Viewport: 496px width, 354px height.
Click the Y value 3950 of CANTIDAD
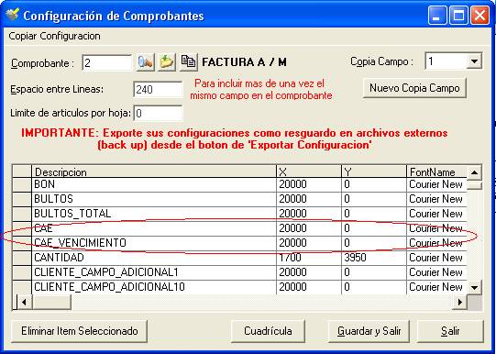point(374,258)
